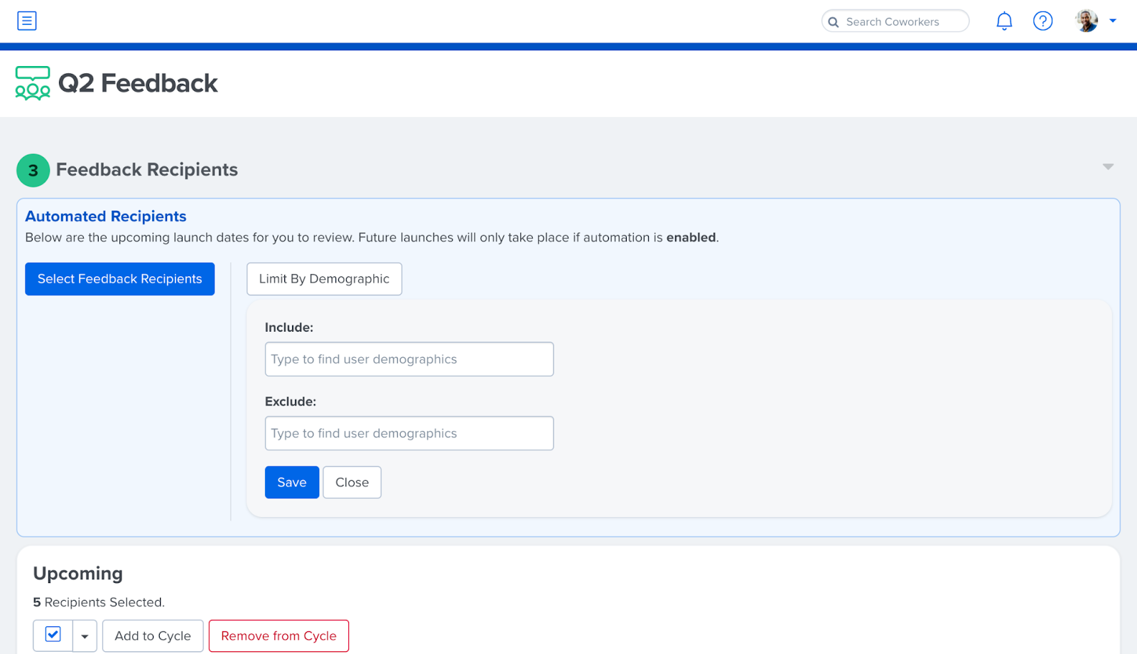
Task: Focus the Include demographics field
Action: [x=409, y=359]
